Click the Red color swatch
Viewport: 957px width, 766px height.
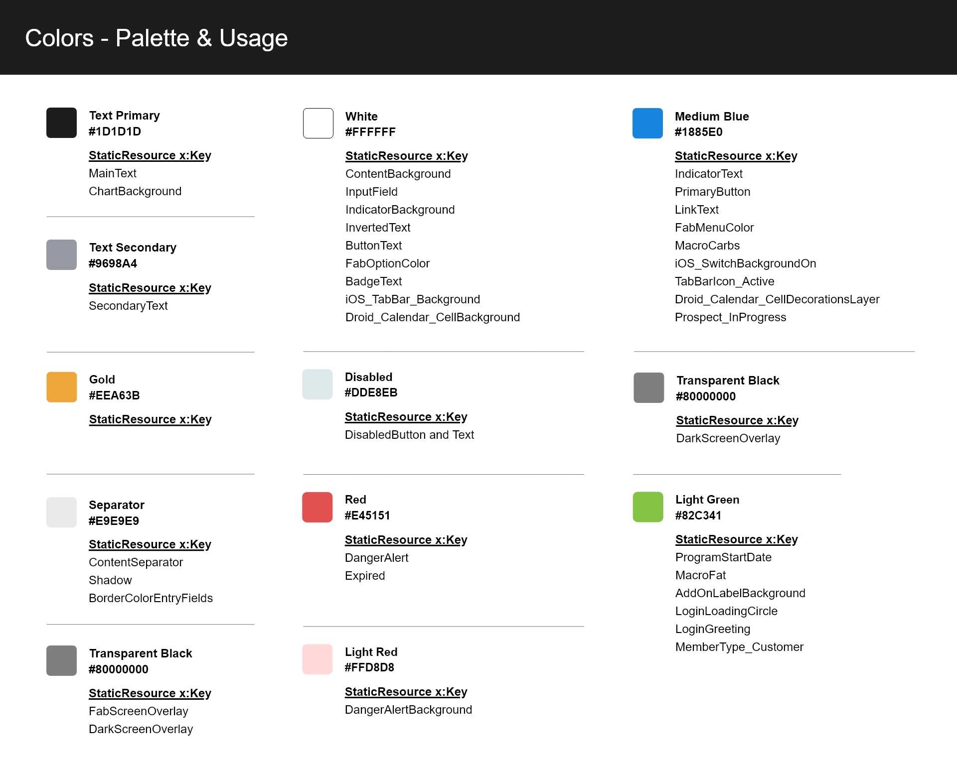pos(317,507)
